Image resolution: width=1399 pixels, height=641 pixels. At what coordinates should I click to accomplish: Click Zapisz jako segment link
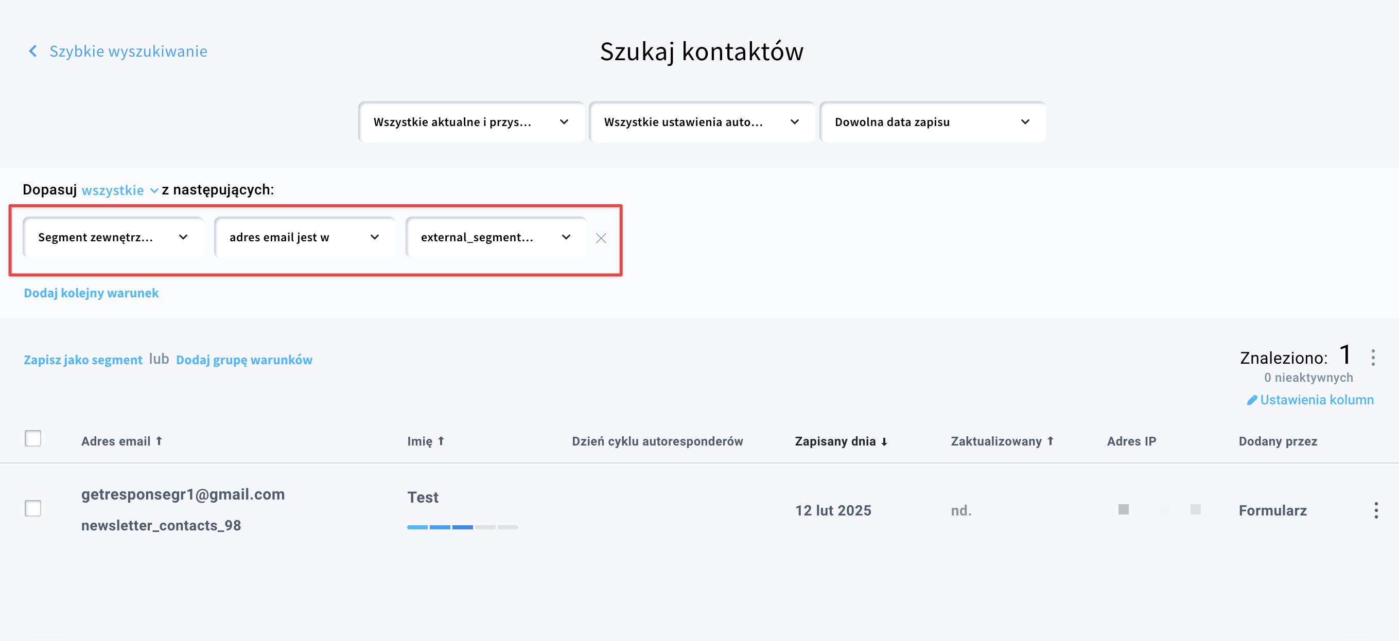click(83, 360)
